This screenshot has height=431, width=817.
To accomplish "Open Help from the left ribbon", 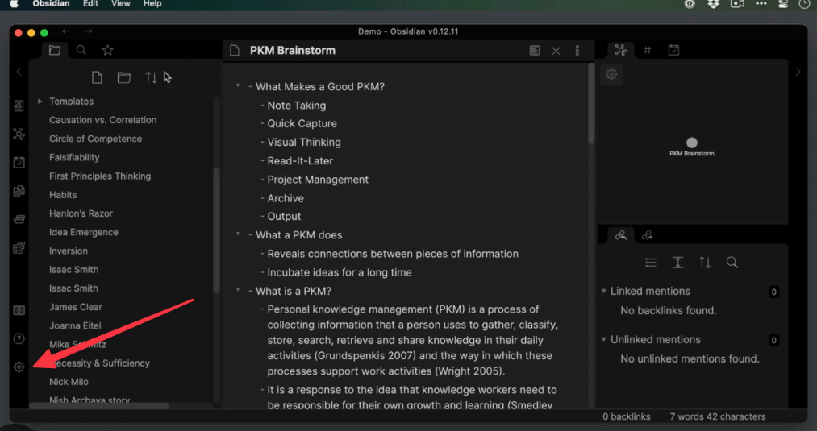I will (19, 339).
